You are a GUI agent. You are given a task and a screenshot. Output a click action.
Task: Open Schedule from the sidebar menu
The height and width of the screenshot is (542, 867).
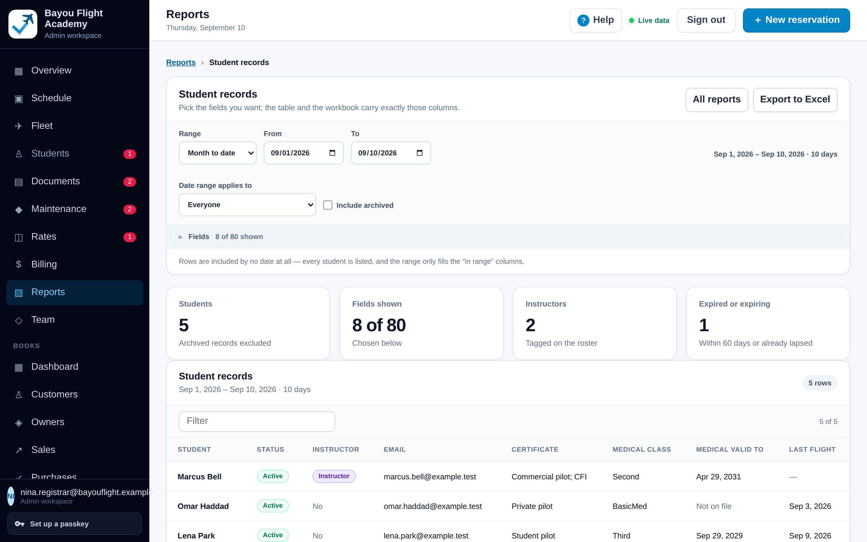[x=75, y=98]
